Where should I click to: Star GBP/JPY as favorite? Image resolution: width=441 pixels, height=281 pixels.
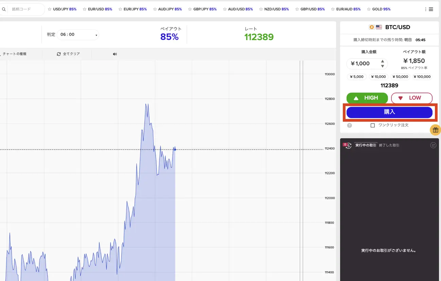point(190,9)
